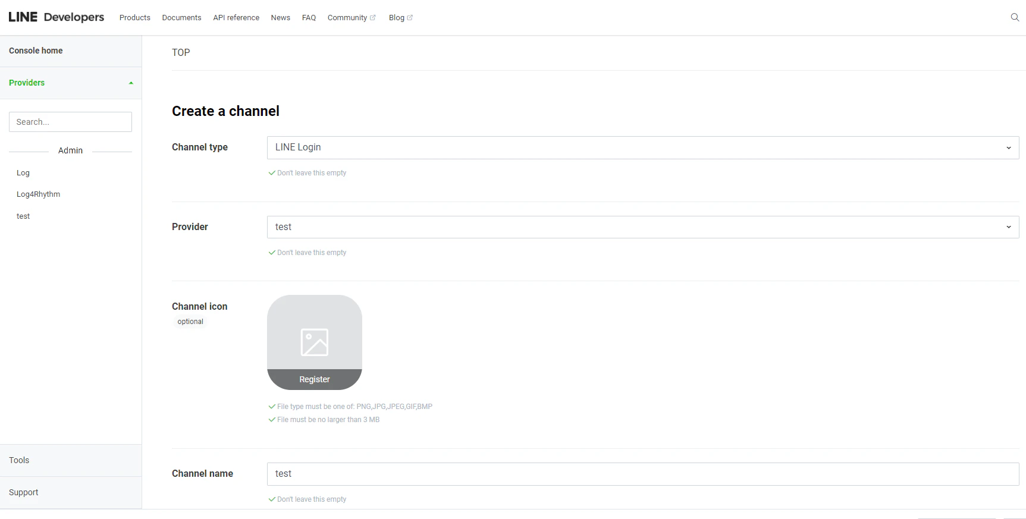The width and height of the screenshot is (1026, 519).
Task: Click the optional label under Channel icon
Action: pyautogui.click(x=190, y=322)
